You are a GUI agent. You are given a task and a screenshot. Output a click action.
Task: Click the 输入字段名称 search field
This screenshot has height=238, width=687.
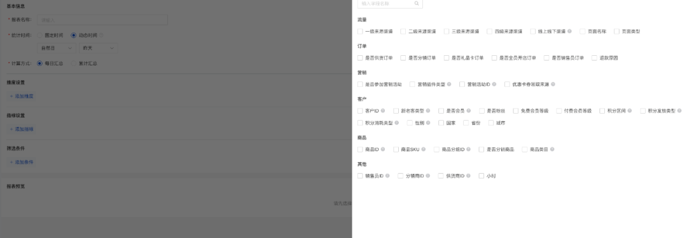click(x=390, y=4)
